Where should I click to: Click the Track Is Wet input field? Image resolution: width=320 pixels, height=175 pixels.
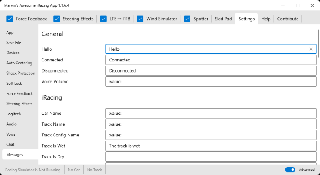tap(211, 146)
